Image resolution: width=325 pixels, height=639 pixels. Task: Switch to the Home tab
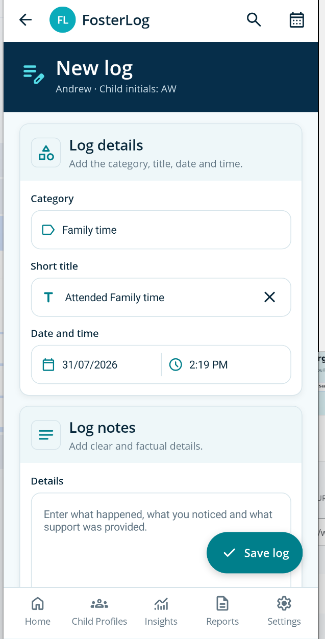point(38,611)
